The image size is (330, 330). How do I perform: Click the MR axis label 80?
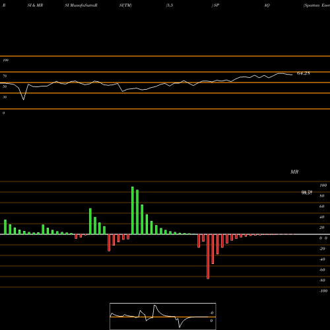322,196
